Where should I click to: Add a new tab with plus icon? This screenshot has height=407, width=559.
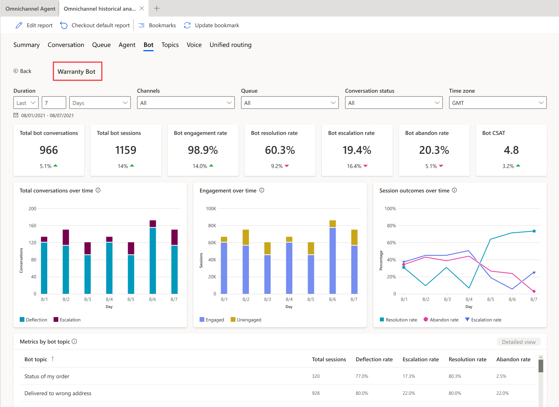tap(157, 8)
